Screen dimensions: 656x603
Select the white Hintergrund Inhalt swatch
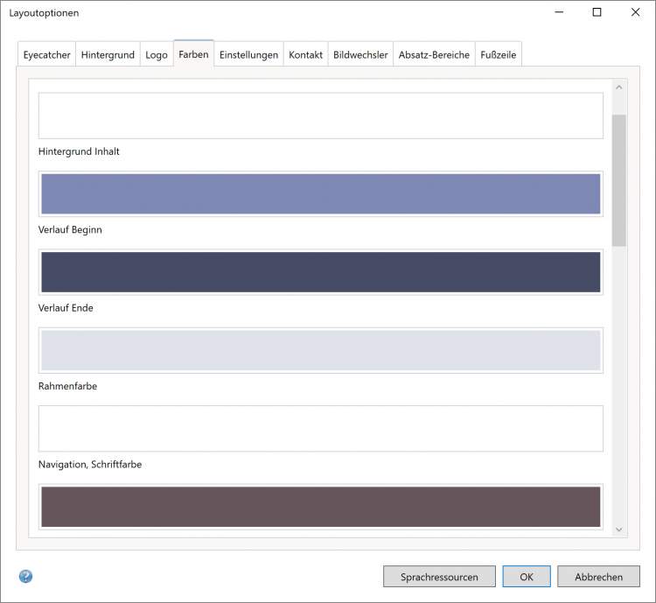(x=320, y=116)
